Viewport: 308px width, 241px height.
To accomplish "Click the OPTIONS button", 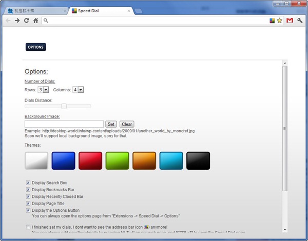I will (x=36, y=47).
